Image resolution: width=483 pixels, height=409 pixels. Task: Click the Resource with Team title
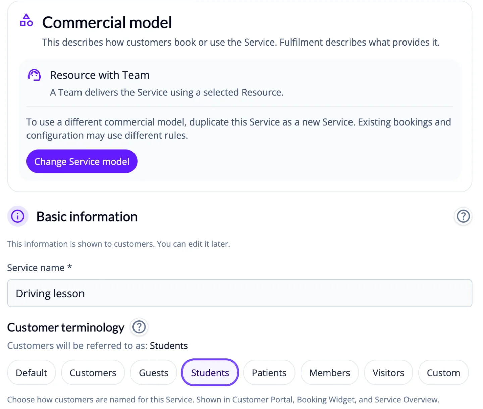(x=100, y=75)
